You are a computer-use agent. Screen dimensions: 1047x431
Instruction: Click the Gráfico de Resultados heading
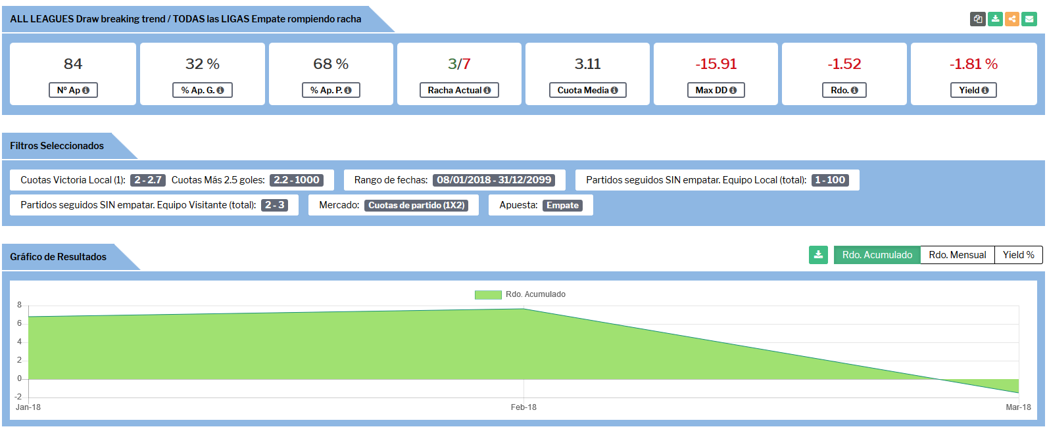click(x=58, y=257)
